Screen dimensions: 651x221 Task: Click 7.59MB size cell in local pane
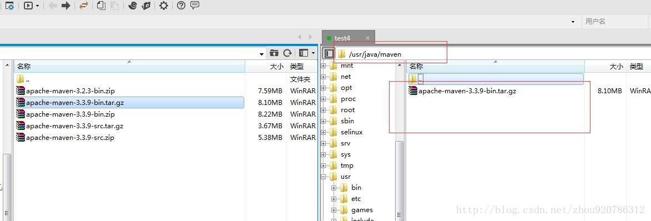point(270,91)
